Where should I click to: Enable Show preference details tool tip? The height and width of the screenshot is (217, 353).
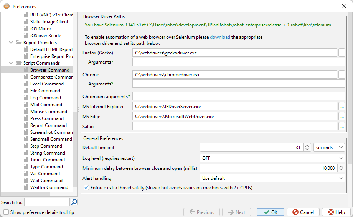coord(6,212)
